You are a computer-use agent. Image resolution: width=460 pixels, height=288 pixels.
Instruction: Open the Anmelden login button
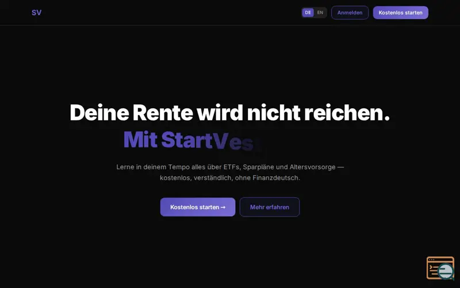click(x=350, y=13)
